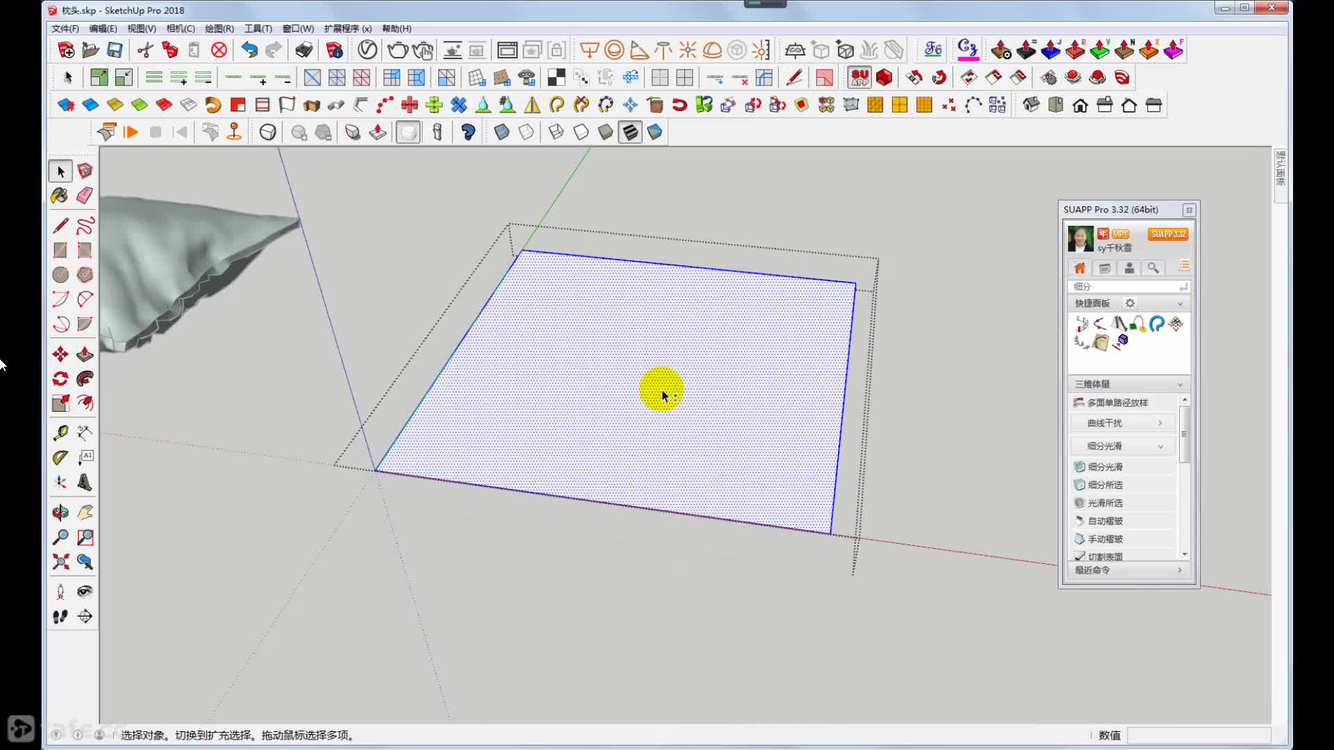Screen dimensions: 1334x750
Task: Select the Pan hand tool
Action: click(x=85, y=512)
